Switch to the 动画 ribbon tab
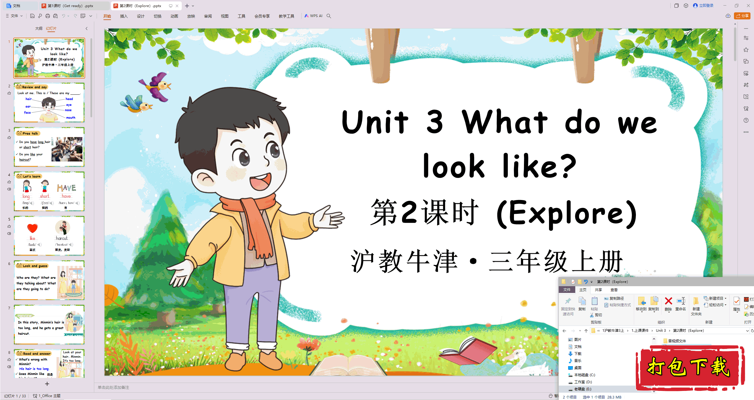This screenshot has height=400, width=754. click(x=174, y=16)
